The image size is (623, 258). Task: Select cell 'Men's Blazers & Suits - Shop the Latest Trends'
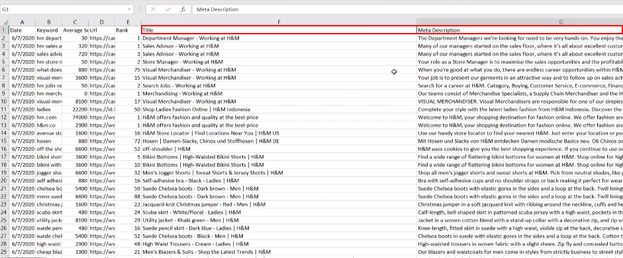[279, 251]
